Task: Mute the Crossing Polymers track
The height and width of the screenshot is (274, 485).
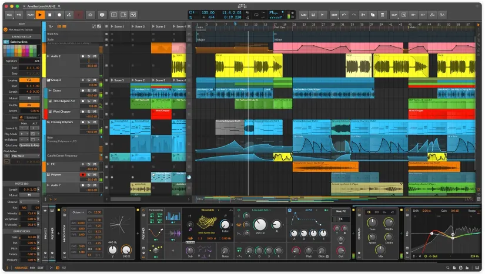Action: click(x=95, y=122)
